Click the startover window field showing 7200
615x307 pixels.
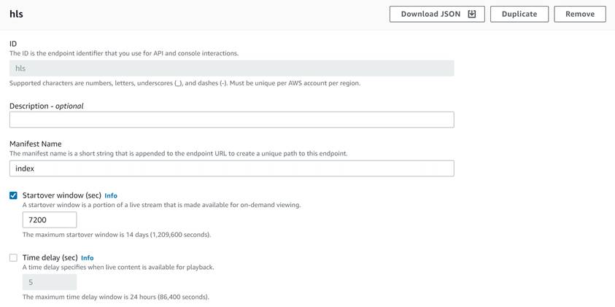[50, 220]
